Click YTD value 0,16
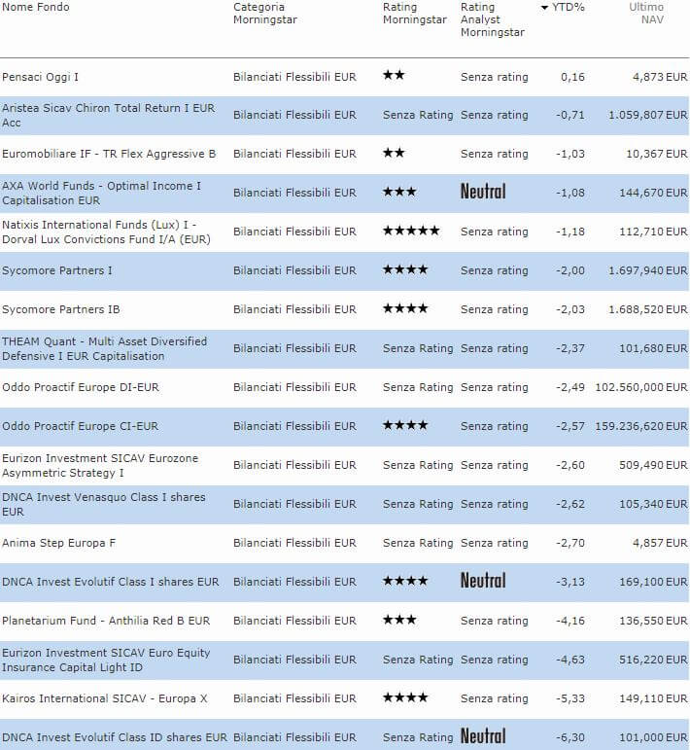The width and height of the screenshot is (690, 750). tap(572, 77)
